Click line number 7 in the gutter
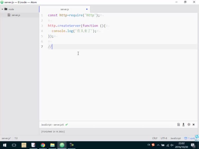Viewport: 199px width, 149px height. (42, 47)
